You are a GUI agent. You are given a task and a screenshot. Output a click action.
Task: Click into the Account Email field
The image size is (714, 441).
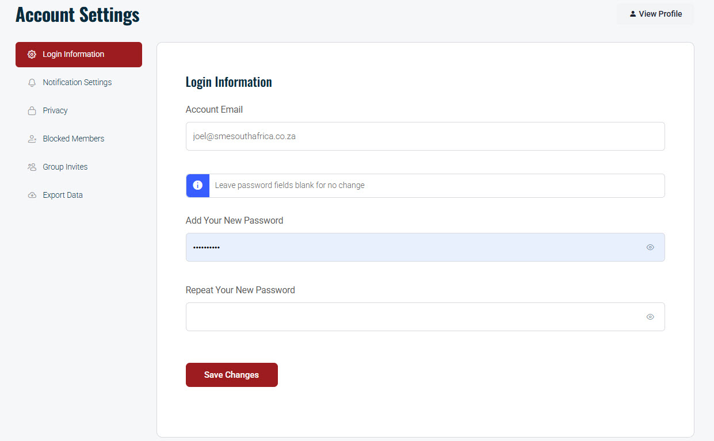pyautogui.click(x=425, y=136)
